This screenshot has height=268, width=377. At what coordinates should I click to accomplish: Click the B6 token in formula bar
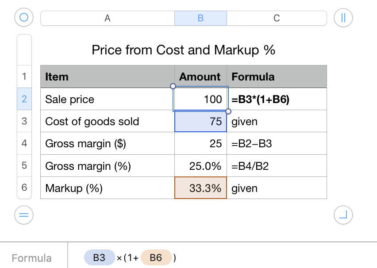point(156,258)
